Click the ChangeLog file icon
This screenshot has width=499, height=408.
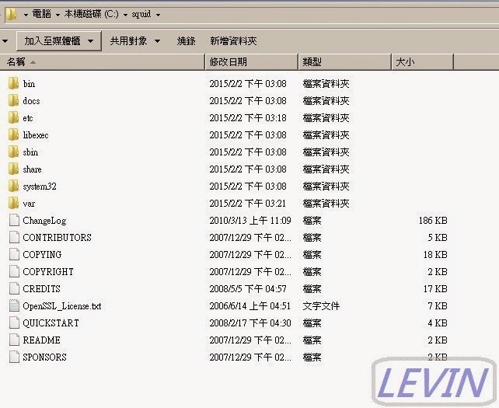click(14, 220)
